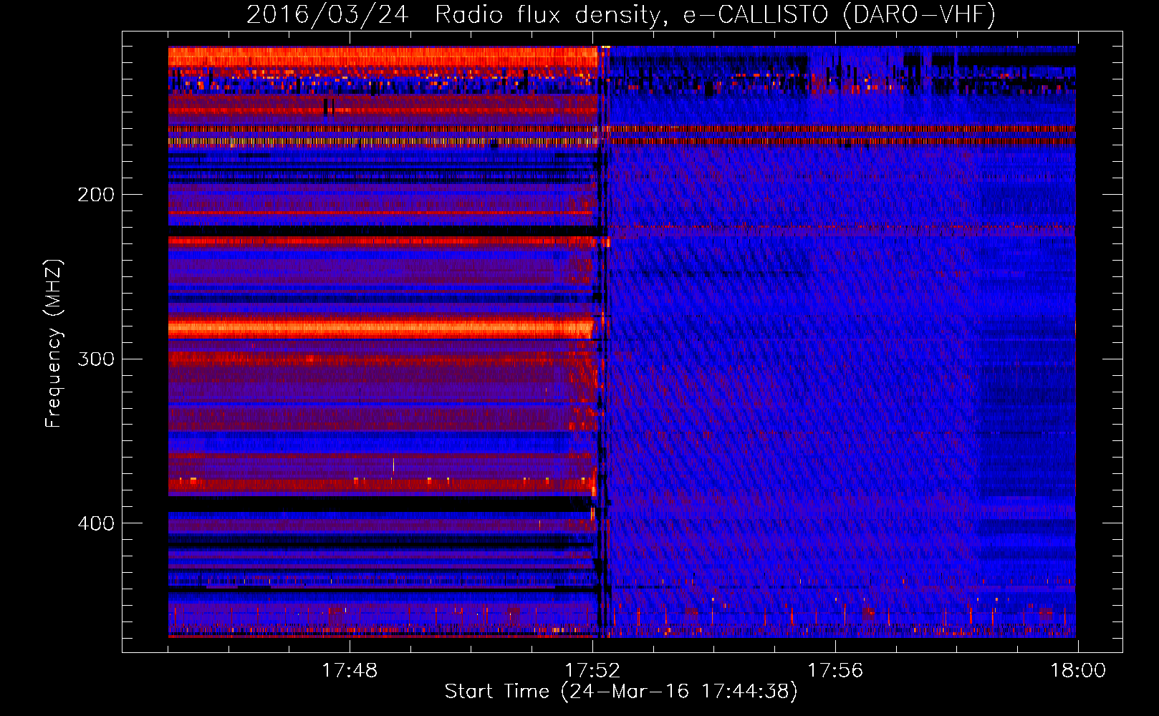Click the 'Start Time (24-Mar-16 17:44:38)' label
Image resolution: width=1159 pixels, height=716 pixels.
[x=621, y=692]
